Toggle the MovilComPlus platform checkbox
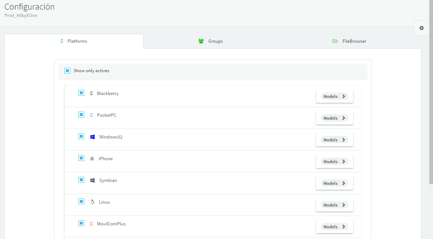Viewport: 433px width, 239px height. (81, 223)
